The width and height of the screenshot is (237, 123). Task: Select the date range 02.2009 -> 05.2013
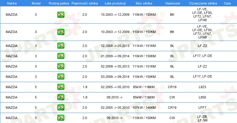point(115,66)
